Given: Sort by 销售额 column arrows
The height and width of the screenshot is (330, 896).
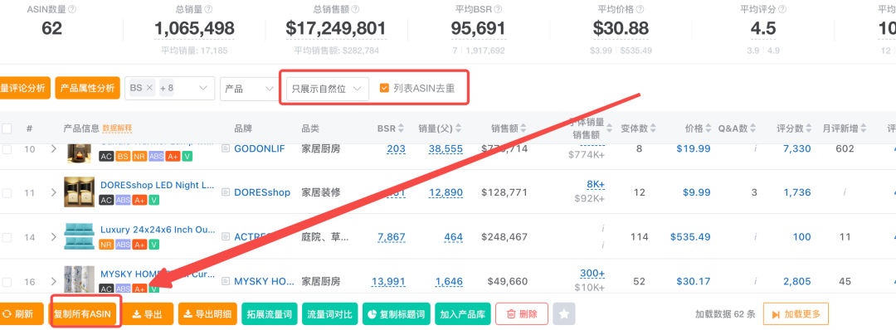Looking at the screenshot, I should 523,129.
